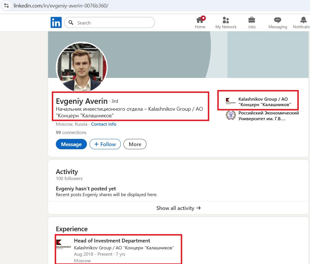
Task: Click the name Evgeniy Averin heading
Action: click(x=82, y=101)
